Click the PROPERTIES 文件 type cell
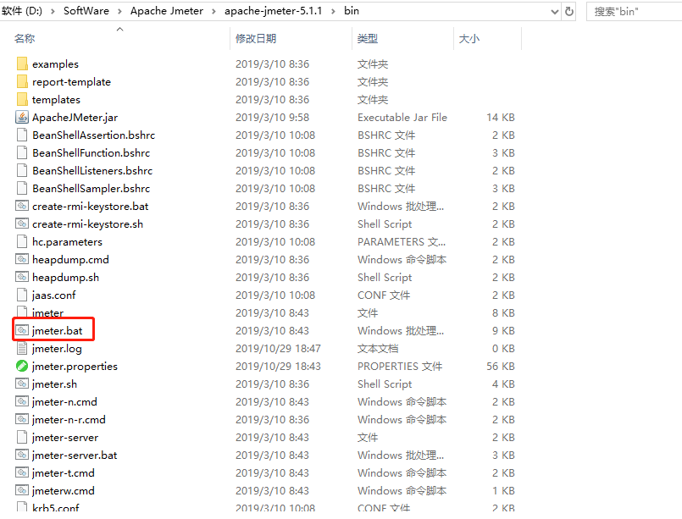Screen dimensions: 682x519 click(x=400, y=367)
